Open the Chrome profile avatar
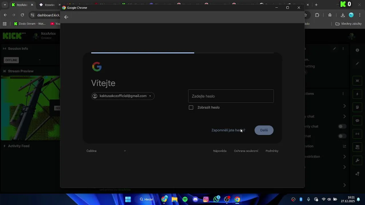The image size is (365, 205). [x=351, y=15]
